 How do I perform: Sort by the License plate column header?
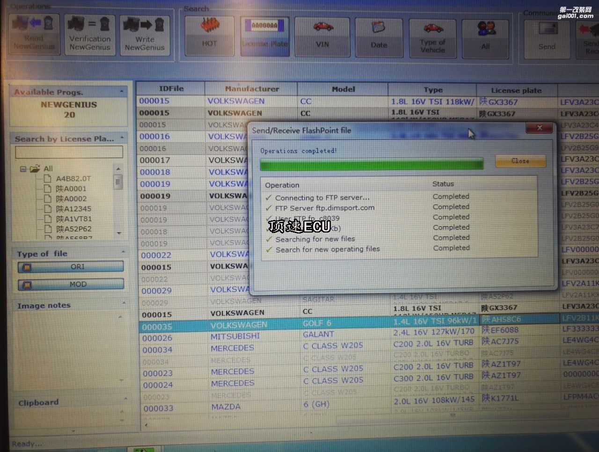tap(516, 90)
